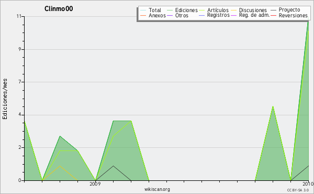Click the green Ediciones line swatch
This screenshot has height=194, width=314.
[170, 10]
